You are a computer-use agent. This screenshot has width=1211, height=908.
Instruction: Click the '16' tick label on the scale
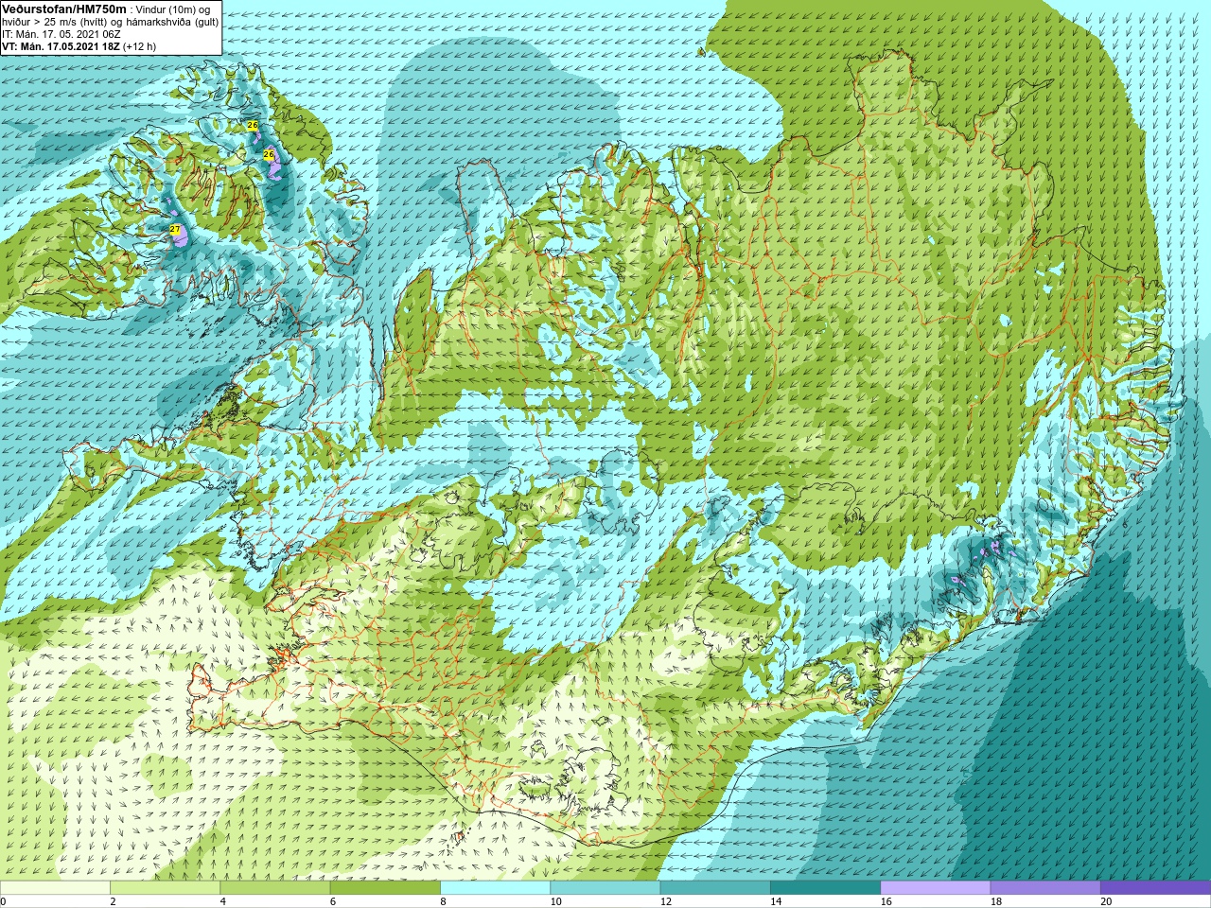[886, 901]
